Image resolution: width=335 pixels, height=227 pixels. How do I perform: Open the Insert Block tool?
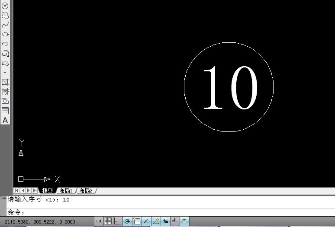pyautogui.click(x=5, y=54)
